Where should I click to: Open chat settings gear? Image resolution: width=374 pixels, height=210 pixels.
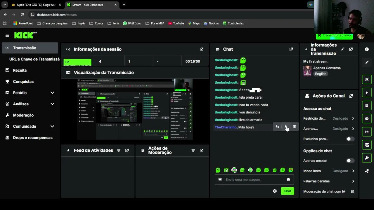click(275, 191)
